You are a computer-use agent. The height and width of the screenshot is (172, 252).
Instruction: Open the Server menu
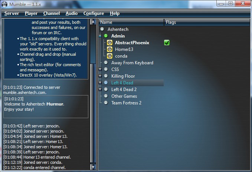12,13
